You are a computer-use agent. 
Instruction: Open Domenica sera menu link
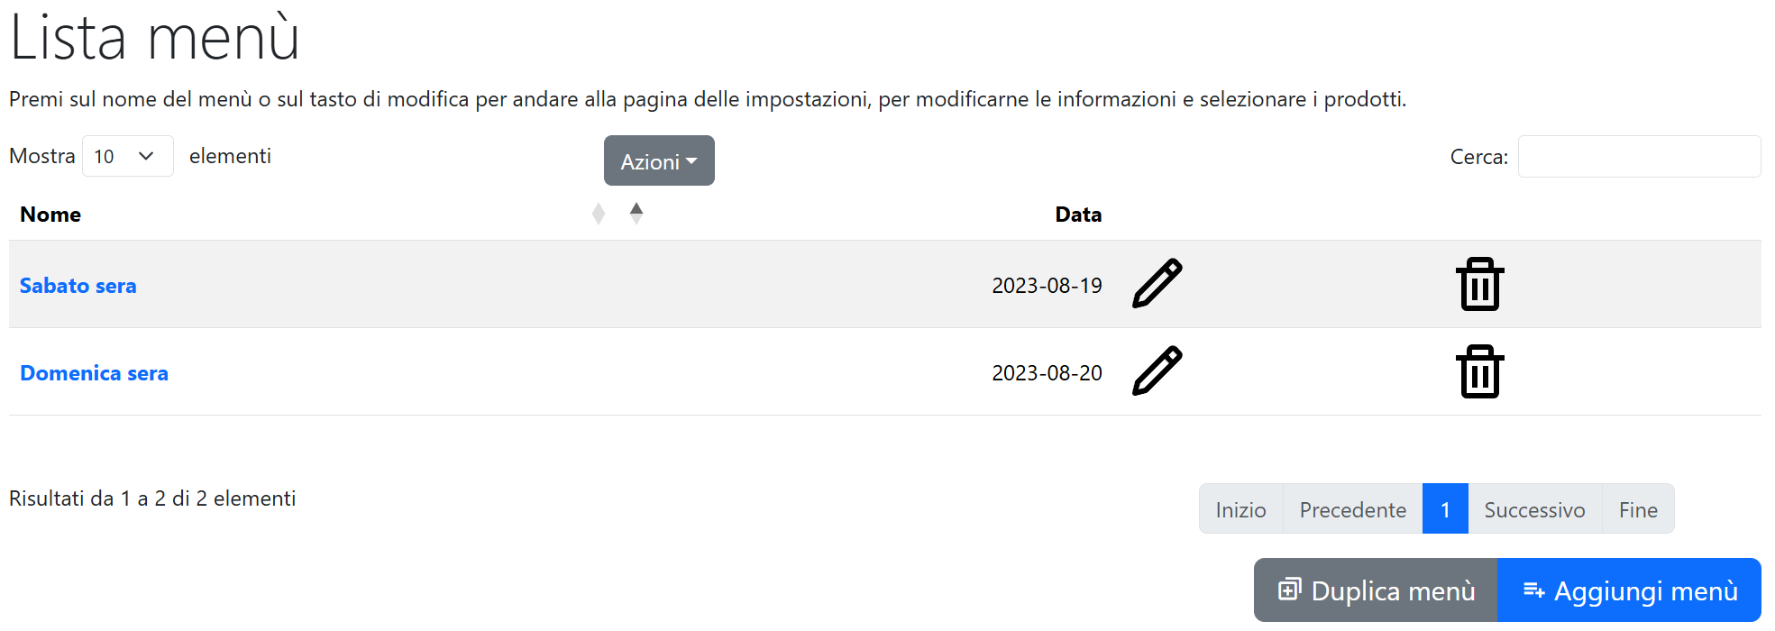click(94, 373)
